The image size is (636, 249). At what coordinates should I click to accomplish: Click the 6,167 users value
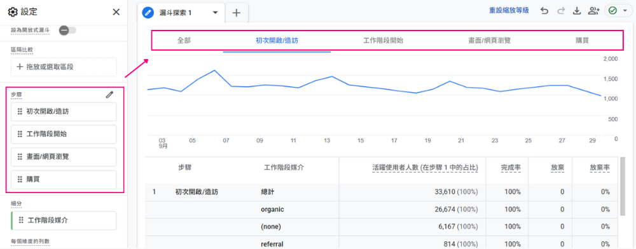click(446, 227)
